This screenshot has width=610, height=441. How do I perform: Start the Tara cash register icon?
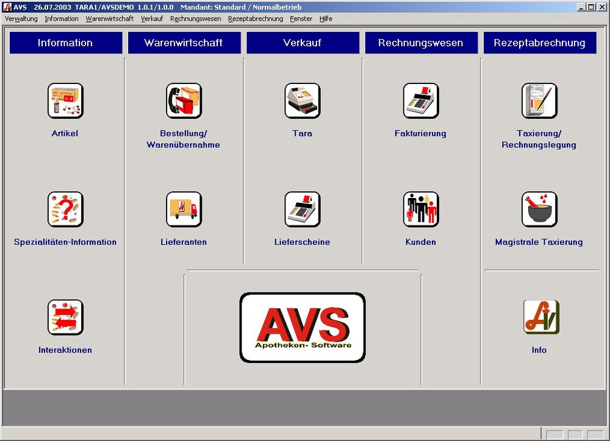tap(302, 101)
